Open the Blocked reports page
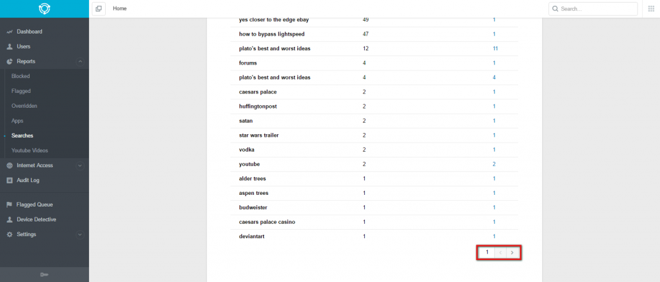 21,76
